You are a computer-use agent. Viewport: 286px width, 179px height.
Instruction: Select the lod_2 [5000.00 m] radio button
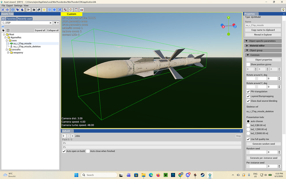[x=248, y=133]
